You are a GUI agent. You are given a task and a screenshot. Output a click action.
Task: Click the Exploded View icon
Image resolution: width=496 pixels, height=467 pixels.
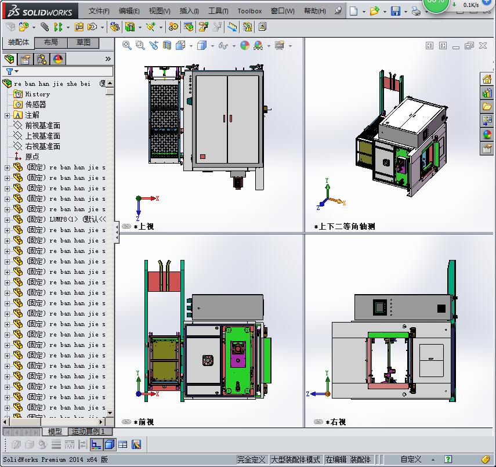(203, 27)
